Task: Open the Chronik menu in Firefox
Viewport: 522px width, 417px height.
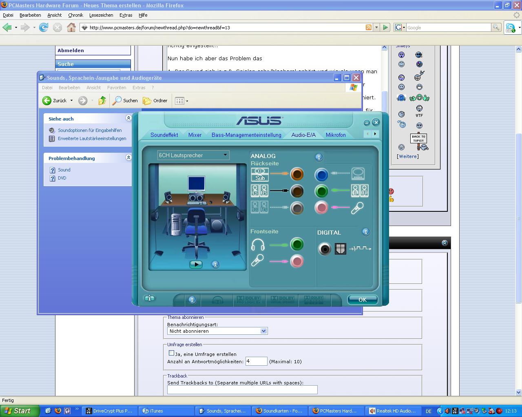Action: point(75,15)
